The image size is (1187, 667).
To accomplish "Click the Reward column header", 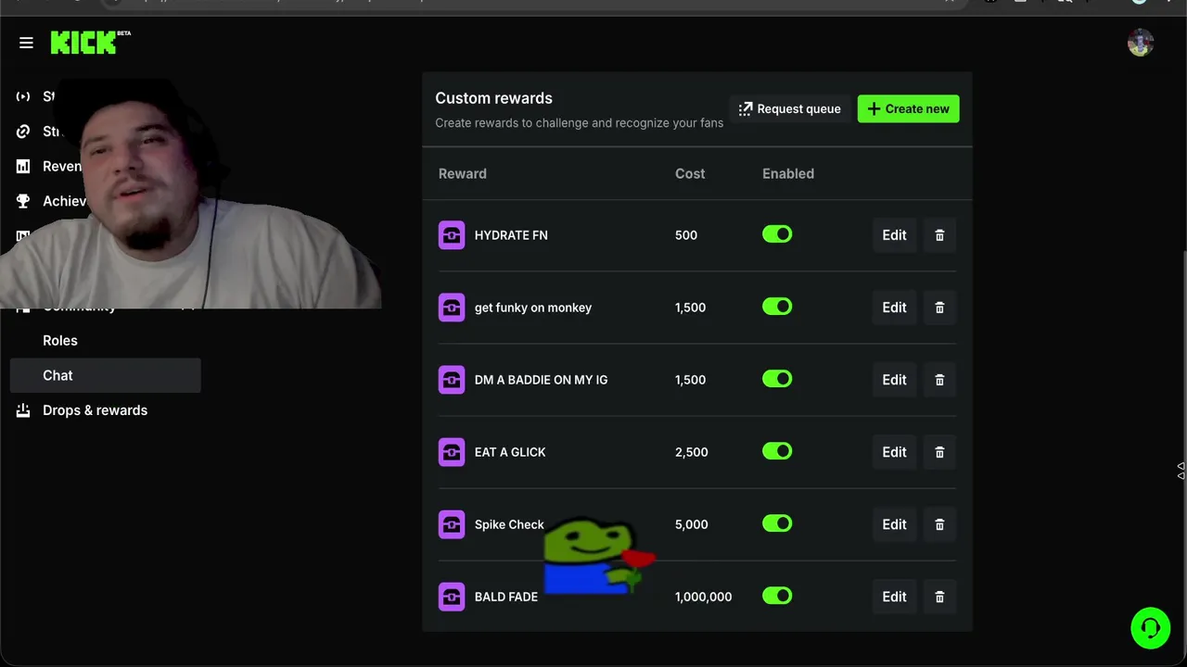I will 462,173.
